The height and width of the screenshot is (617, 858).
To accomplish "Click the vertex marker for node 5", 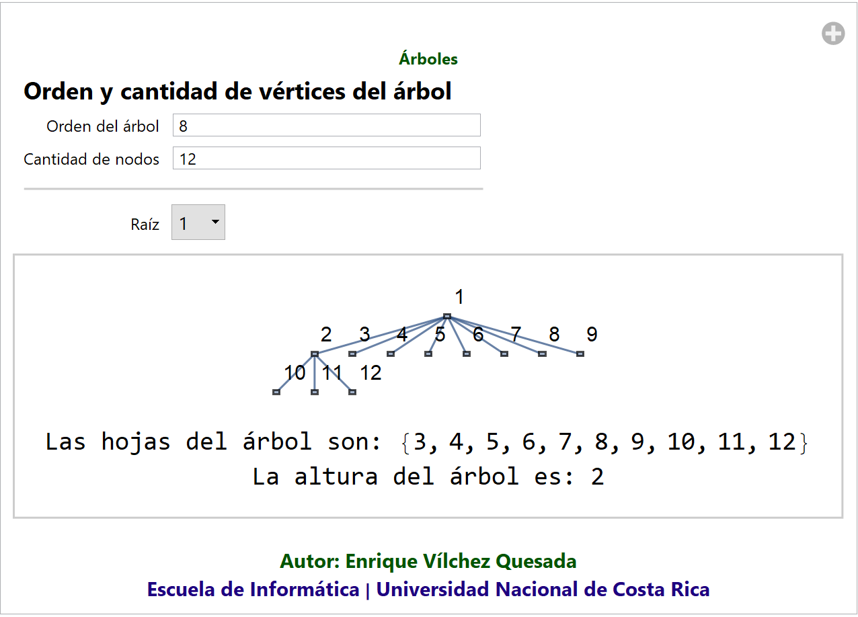I will (428, 354).
